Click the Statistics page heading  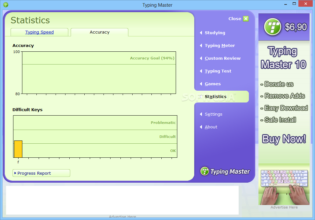(30, 20)
